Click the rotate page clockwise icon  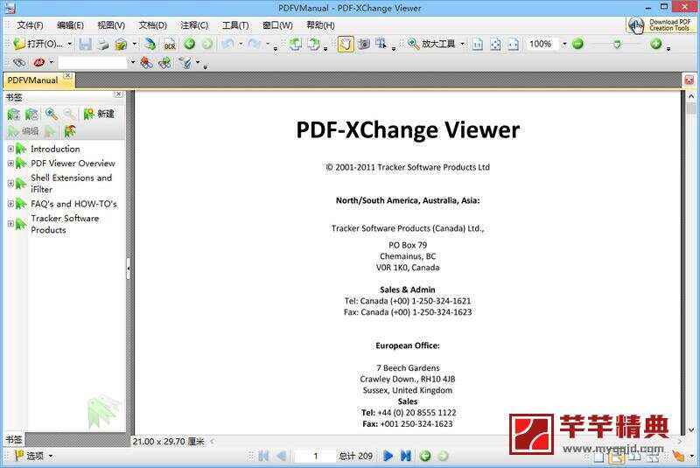click(314, 44)
